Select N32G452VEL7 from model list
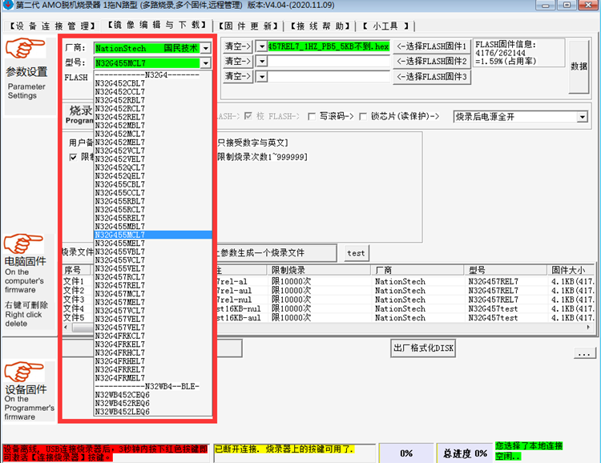 coord(152,159)
